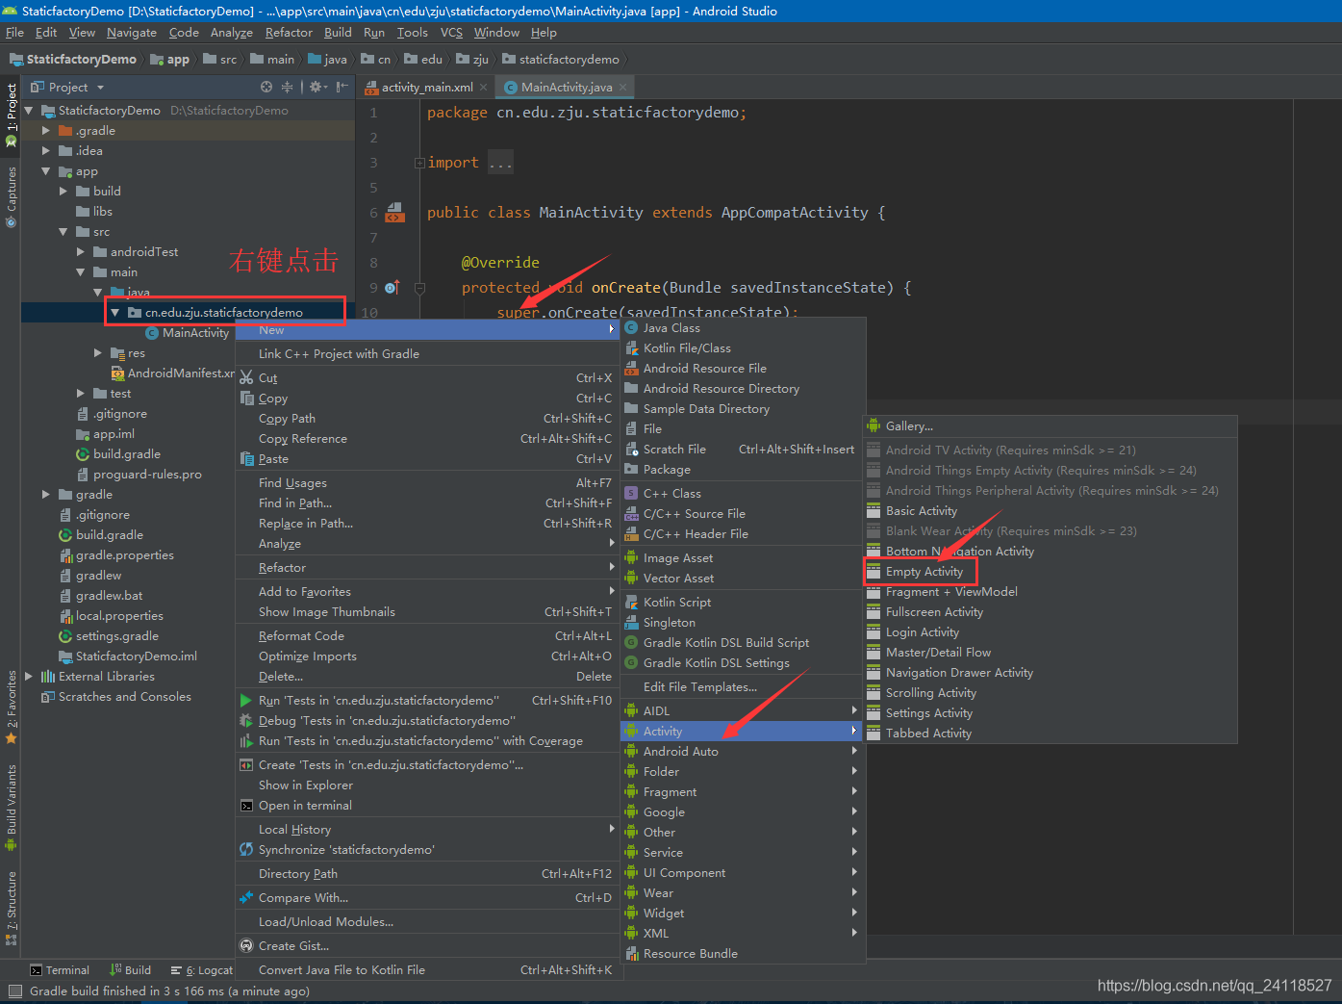Collapse the app module node
1342x1004 pixels.
(x=46, y=171)
